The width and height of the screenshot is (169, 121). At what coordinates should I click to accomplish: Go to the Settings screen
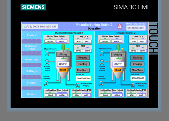click(x=31, y=71)
